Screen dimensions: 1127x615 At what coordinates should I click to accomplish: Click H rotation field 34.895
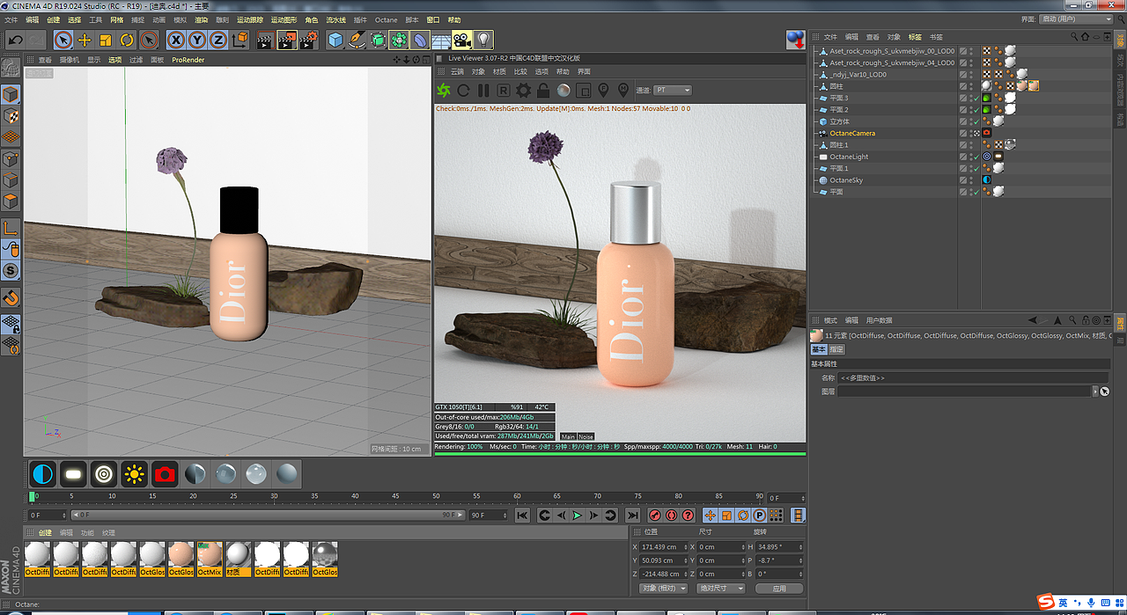click(x=780, y=546)
